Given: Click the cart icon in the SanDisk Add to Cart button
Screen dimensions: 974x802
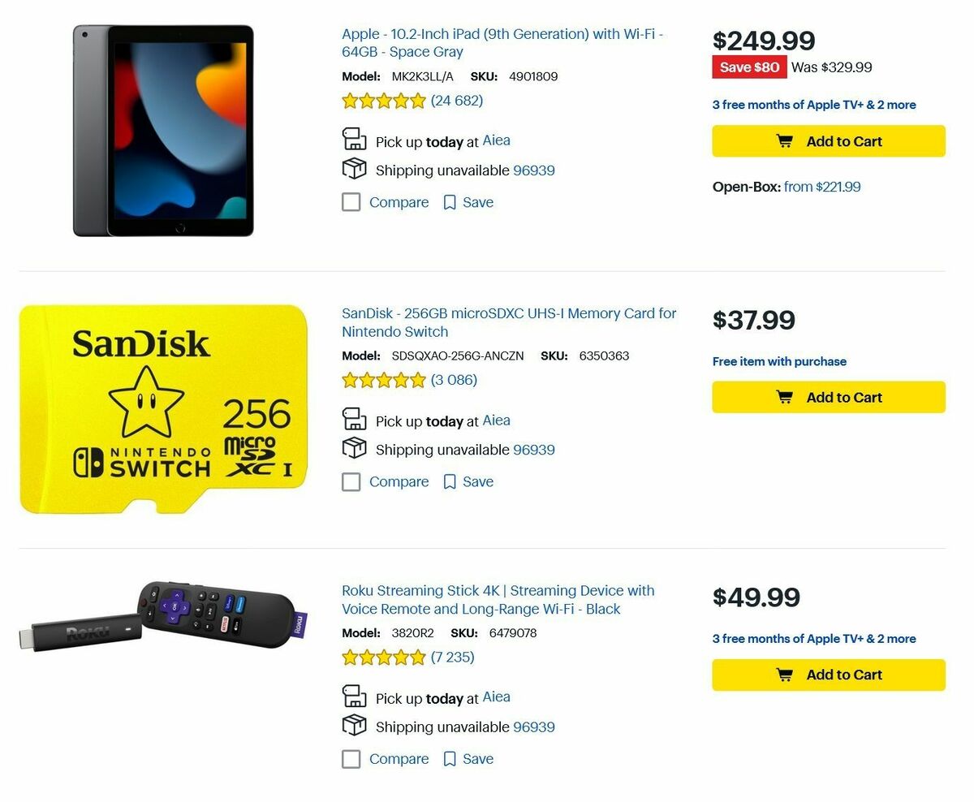Looking at the screenshot, I should (x=784, y=397).
